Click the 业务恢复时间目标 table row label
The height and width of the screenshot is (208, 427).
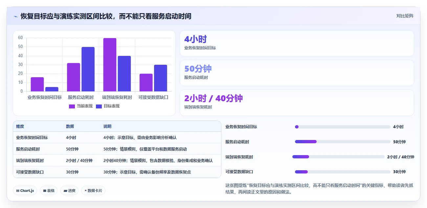point(32,138)
